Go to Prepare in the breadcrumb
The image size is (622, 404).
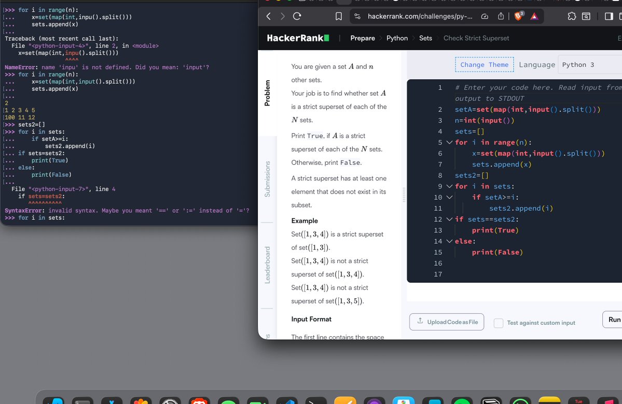click(x=363, y=38)
